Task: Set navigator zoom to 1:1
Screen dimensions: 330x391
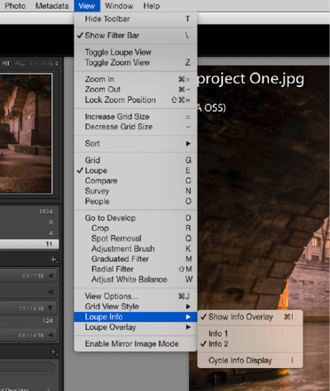Action: [x=33, y=63]
